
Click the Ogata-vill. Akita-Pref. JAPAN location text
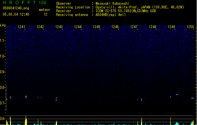tap(140, 7)
